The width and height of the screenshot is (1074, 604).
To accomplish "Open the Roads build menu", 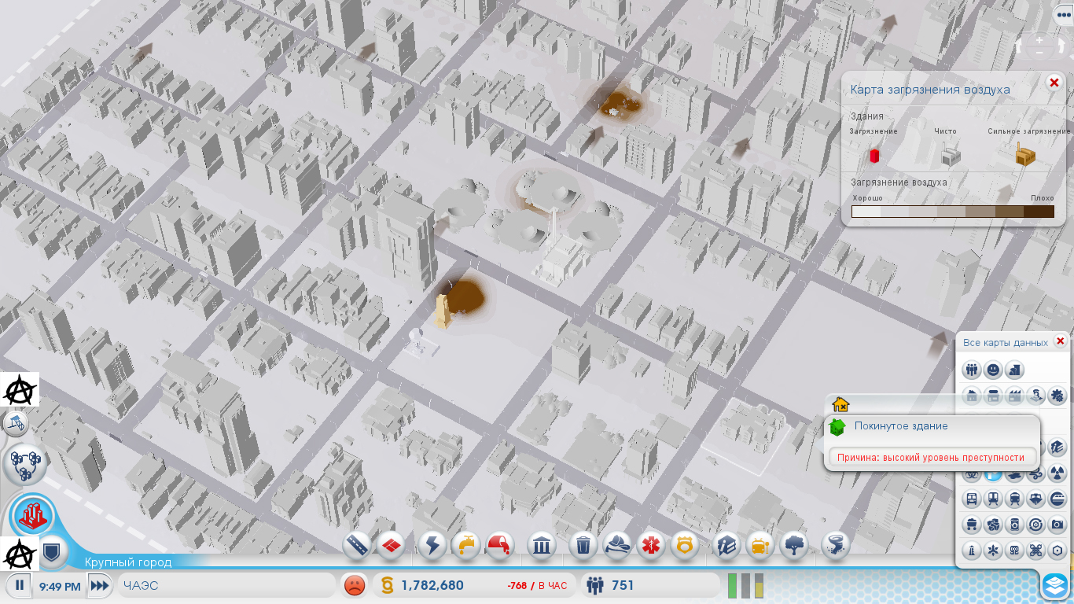I will coord(356,545).
